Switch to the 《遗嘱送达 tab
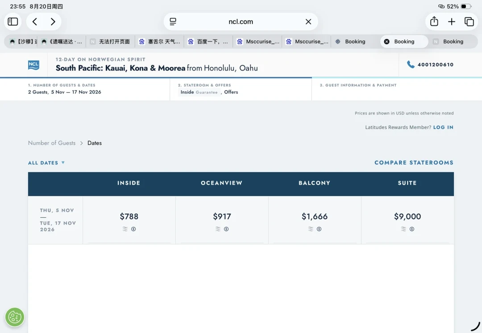The image size is (482, 333). click(x=62, y=42)
